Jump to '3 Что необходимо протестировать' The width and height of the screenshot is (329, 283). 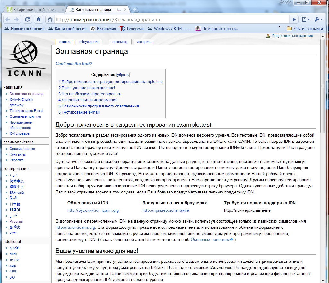click(x=90, y=94)
